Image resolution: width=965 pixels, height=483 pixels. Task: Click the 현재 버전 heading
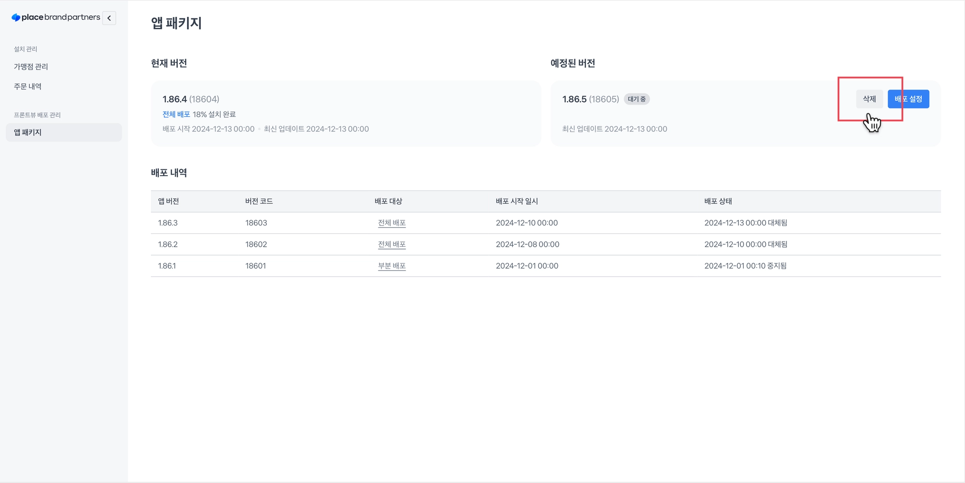pyautogui.click(x=169, y=63)
